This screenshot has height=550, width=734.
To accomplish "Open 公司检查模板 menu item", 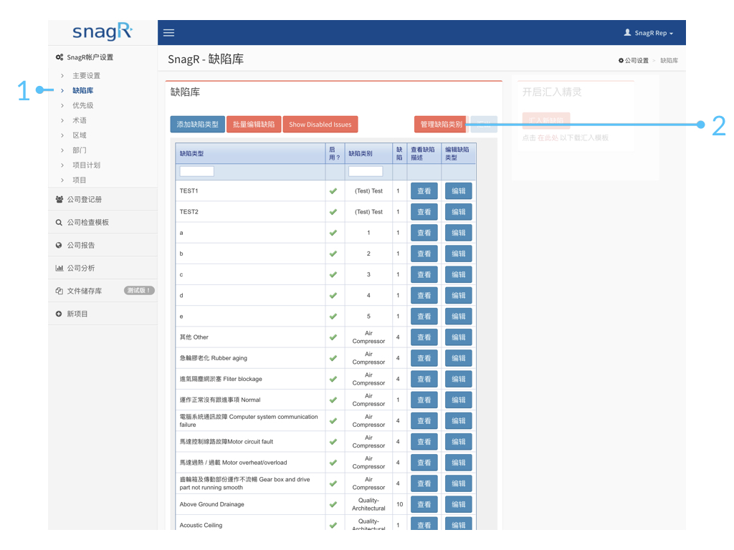I will coord(103,222).
